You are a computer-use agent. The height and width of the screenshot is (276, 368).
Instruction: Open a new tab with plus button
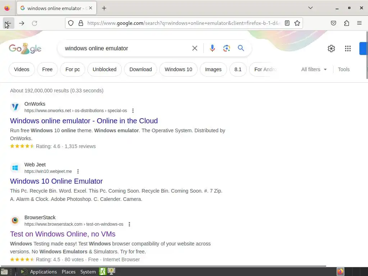tap(104, 8)
